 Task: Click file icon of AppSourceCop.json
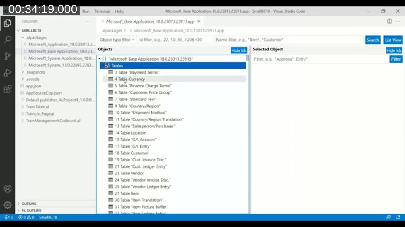point(22,93)
